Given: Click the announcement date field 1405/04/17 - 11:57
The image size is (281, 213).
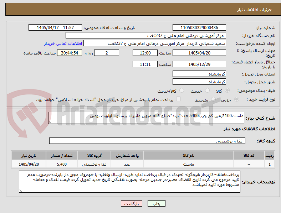Looking at the screenshot, I should coord(55,27).
